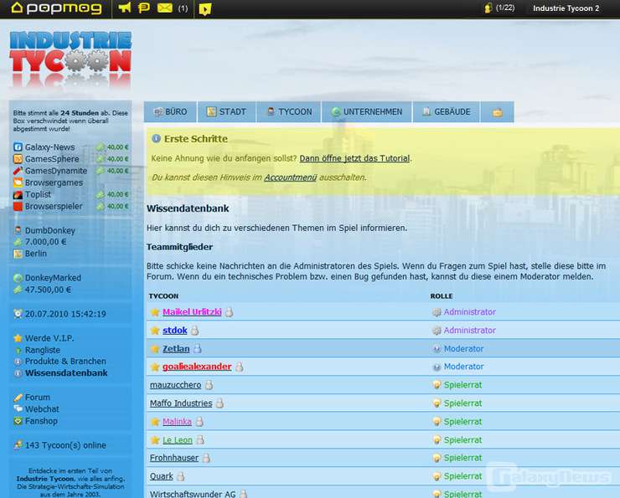
Task: Click the 47.500,00 € company balance
Action: (48, 290)
